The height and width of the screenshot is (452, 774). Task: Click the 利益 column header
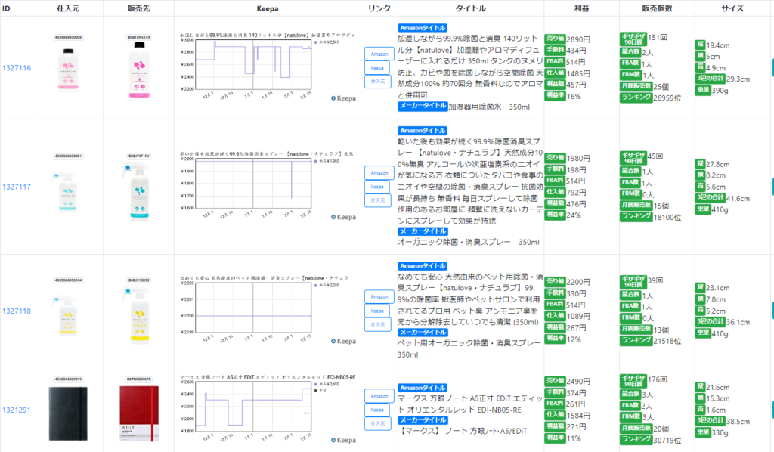580,8
